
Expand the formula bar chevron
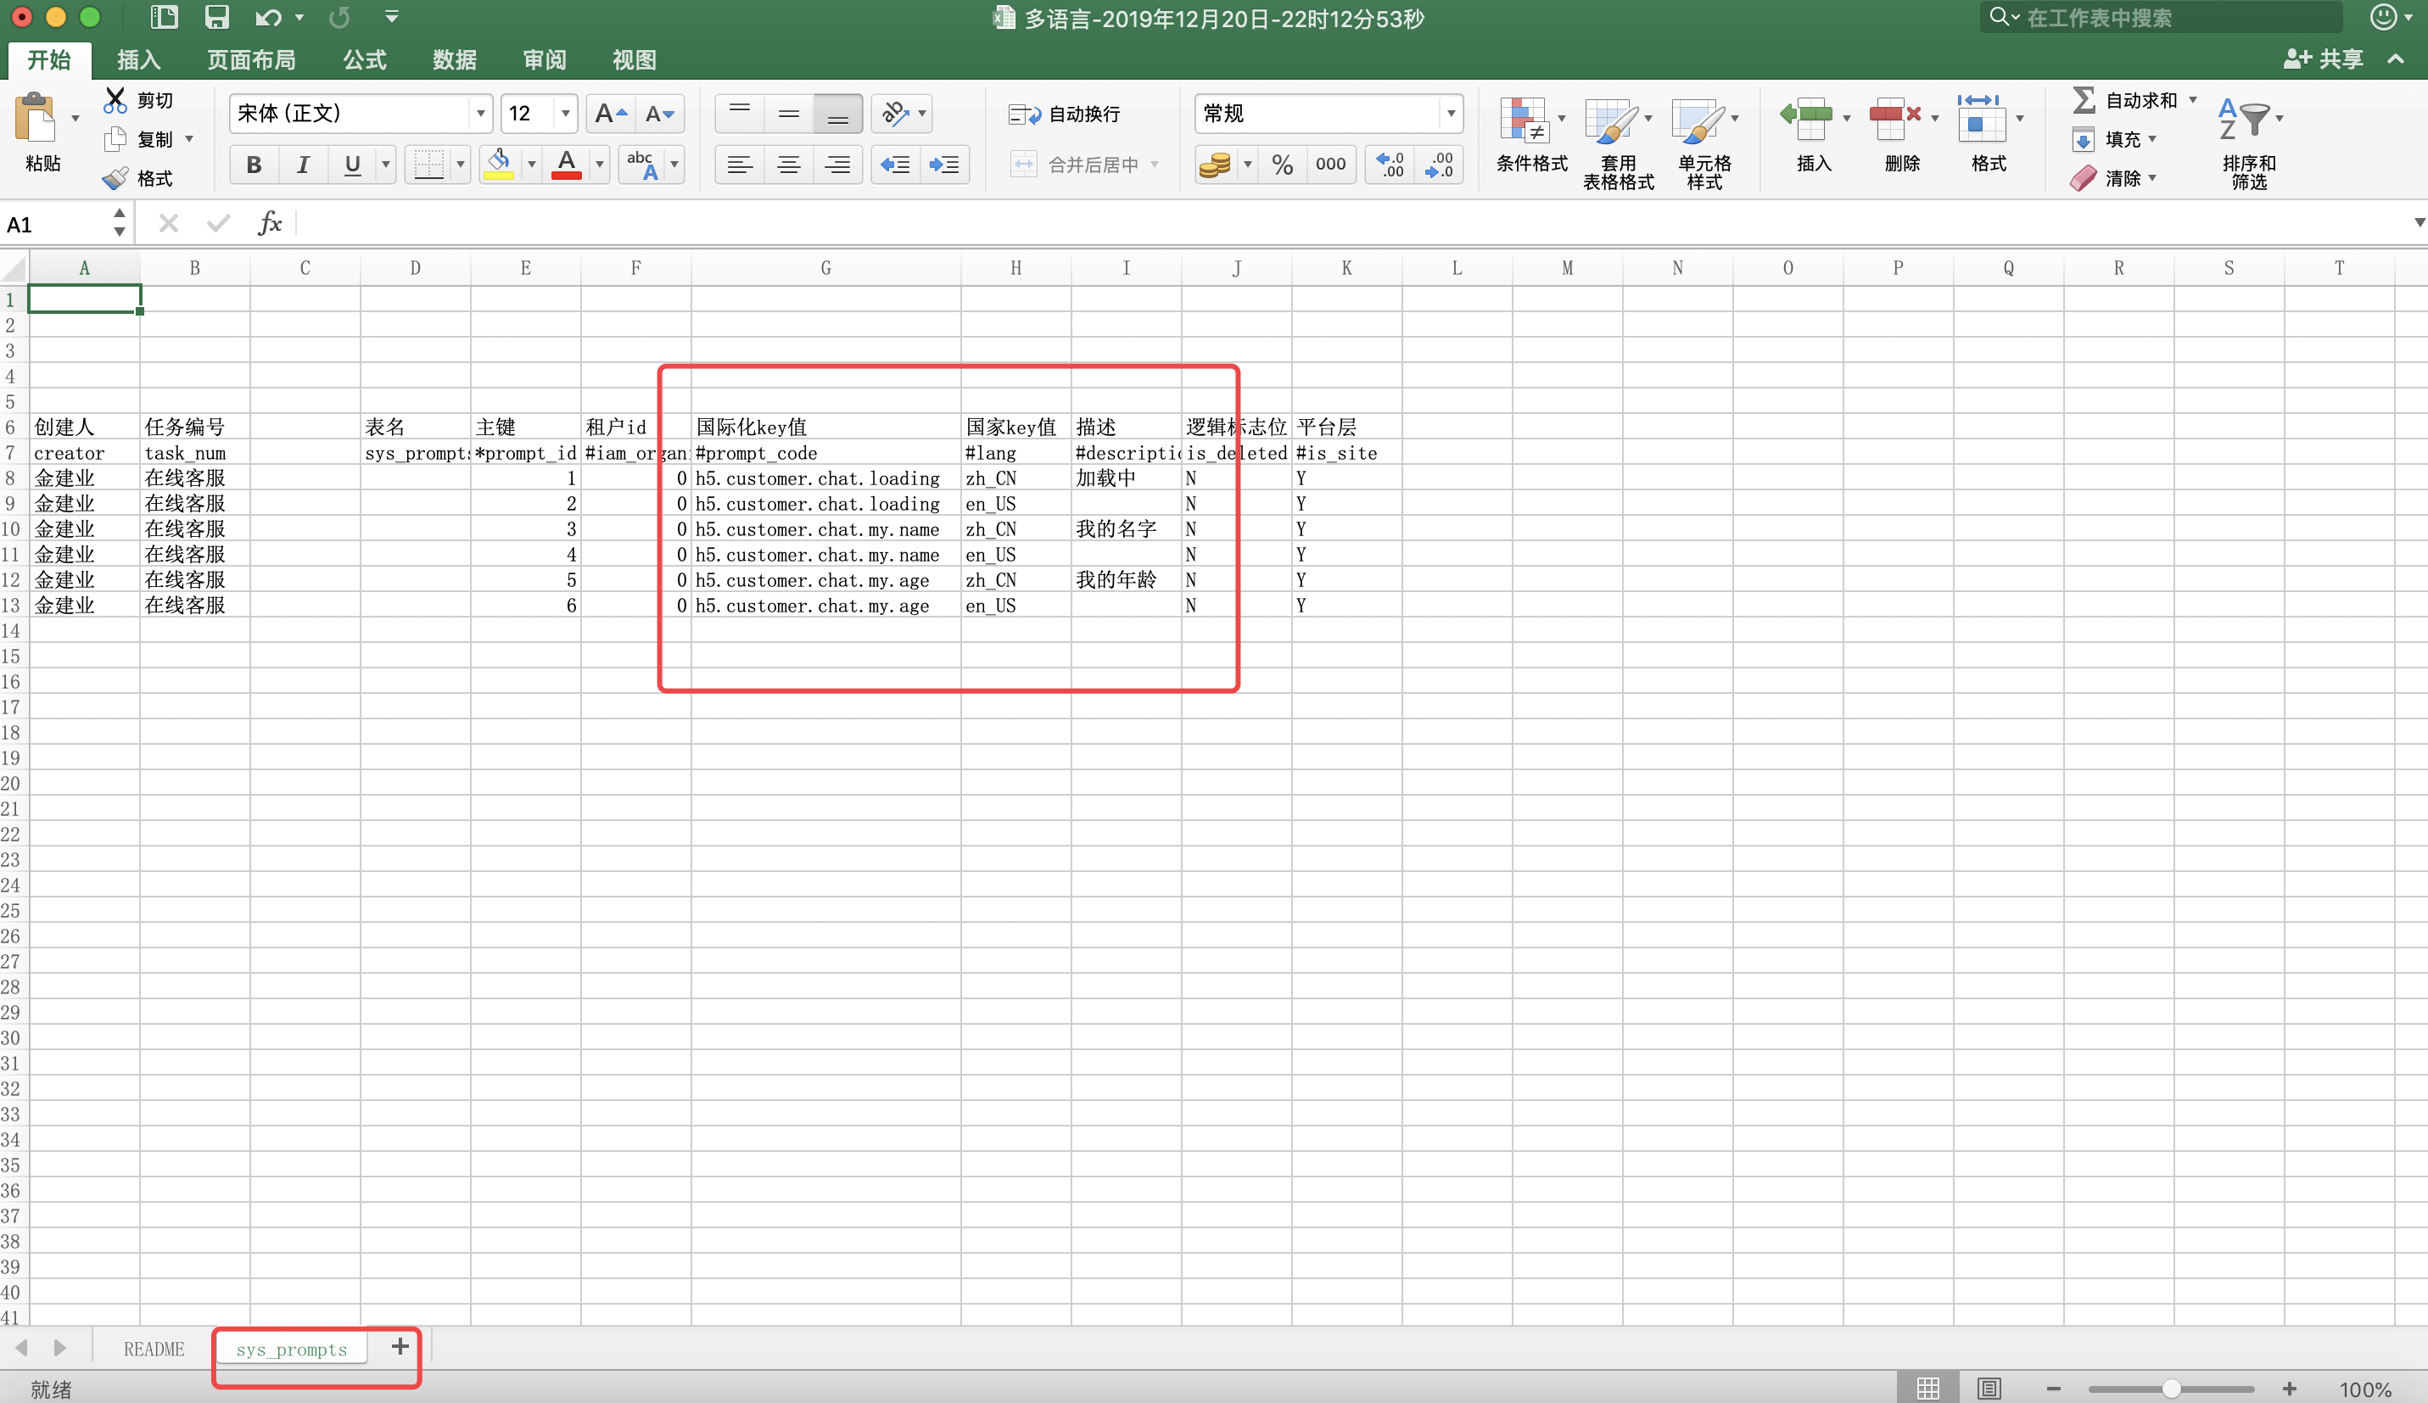coord(2418,222)
